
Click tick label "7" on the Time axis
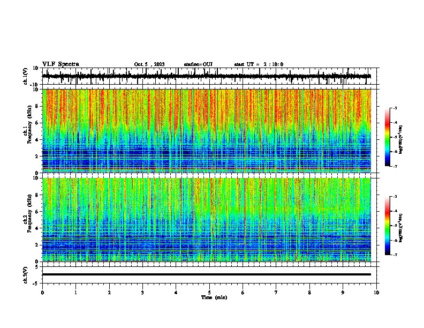(x=276, y=293)
